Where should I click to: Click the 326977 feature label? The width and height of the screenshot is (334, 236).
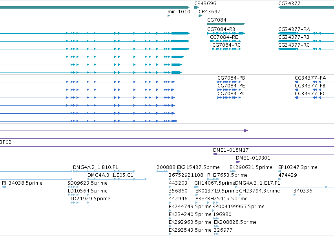[x=223, y=230]
